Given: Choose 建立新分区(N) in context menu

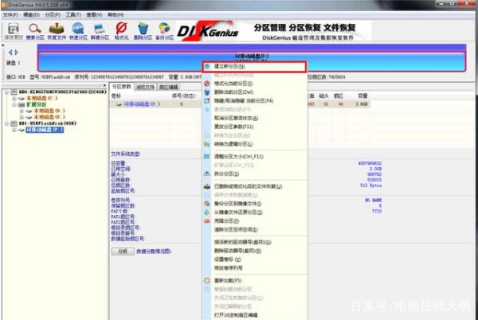Looking at the screenshot, I should (254, 66).
